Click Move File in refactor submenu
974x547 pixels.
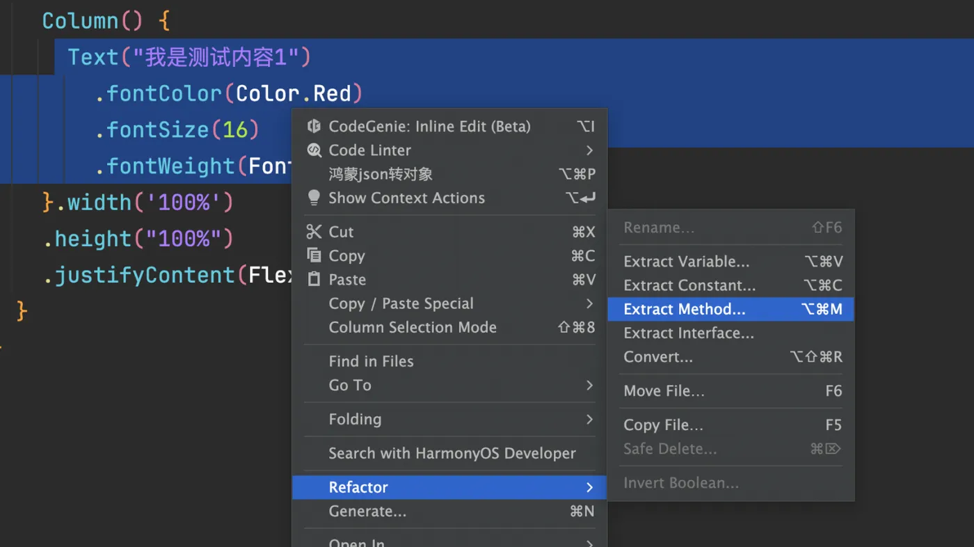pyautogui.click(x=730, y=391)
